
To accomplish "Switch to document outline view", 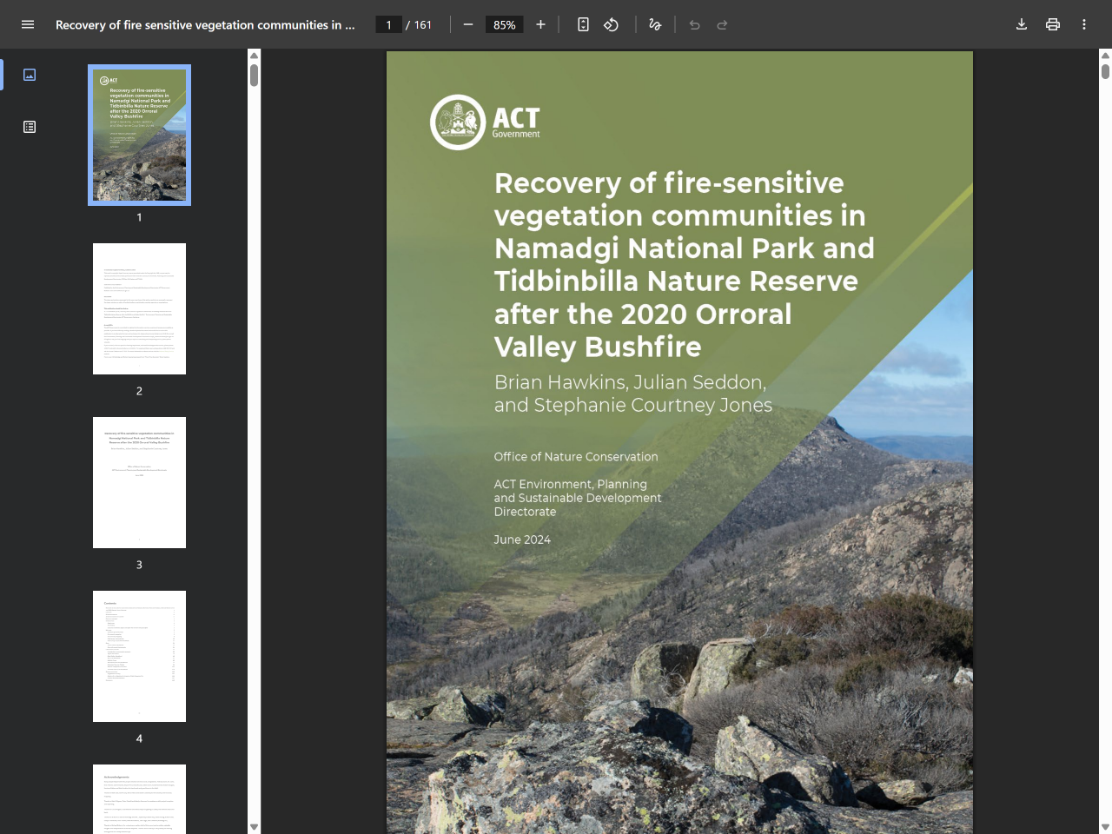I will point(29,126).
